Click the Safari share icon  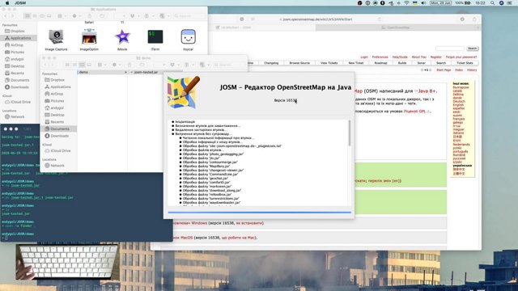click(474, 19)
